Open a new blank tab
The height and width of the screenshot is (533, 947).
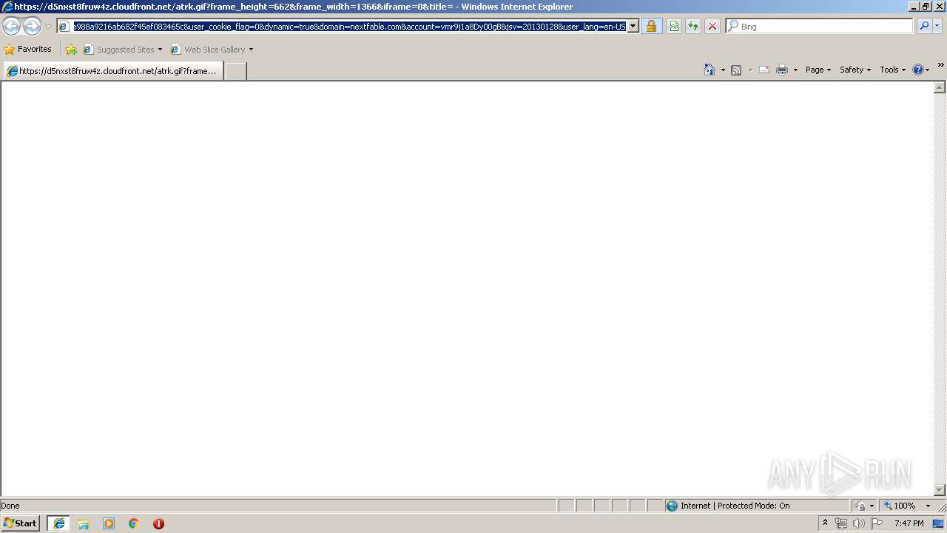[x=235, y=71]
